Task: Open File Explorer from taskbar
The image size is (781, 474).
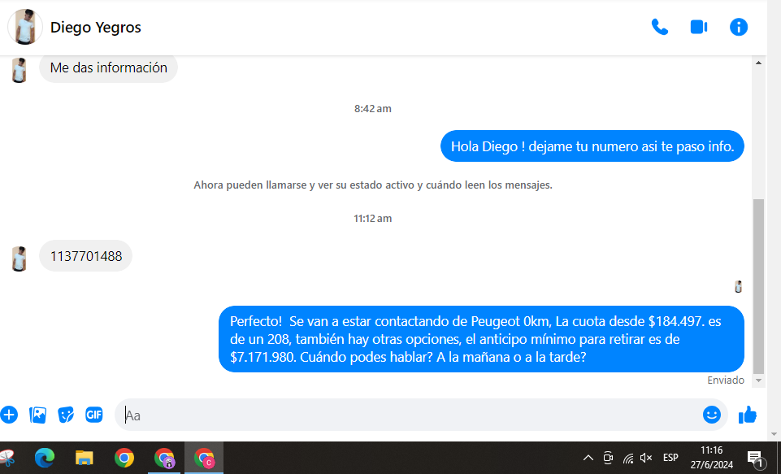Action: tap(85, 458)
